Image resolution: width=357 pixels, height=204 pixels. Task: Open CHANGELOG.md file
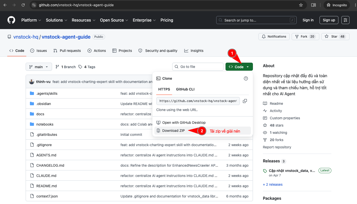[50, 165]
